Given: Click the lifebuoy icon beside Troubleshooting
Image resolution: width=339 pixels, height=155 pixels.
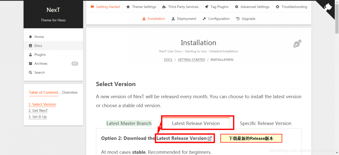Looking at the screenshot, I should [278, 7].
